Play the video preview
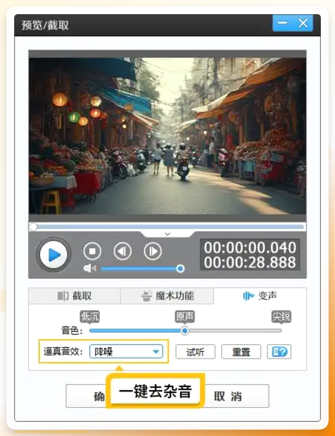The height and width of the screenshot is (436, 335). (54, 255)
